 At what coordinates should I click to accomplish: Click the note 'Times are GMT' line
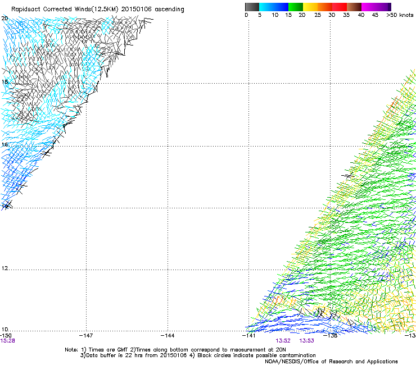(175, 350)
